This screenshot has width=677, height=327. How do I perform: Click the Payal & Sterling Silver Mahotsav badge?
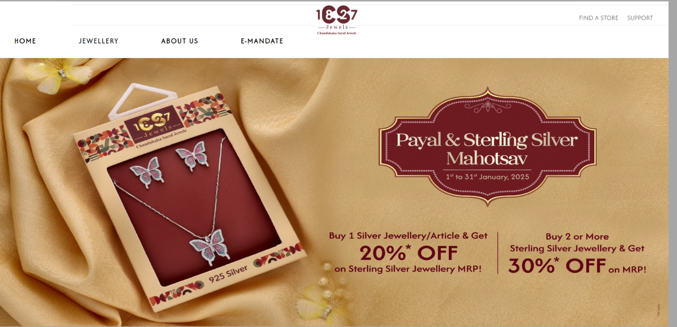487,148
